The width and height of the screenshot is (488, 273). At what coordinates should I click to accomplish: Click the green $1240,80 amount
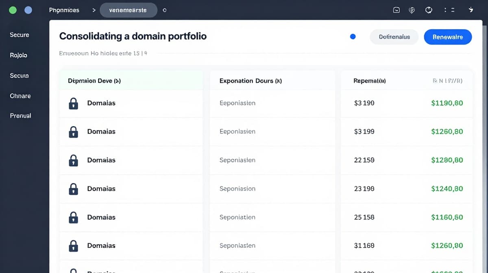(447, 189)
